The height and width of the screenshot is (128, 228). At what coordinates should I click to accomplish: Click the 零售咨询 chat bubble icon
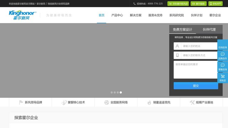click(223, 65)
